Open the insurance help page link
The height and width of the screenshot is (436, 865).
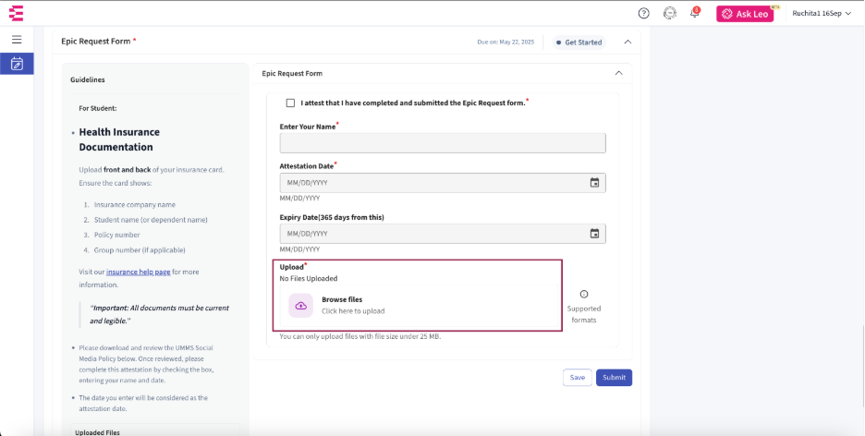click(138, 272)
